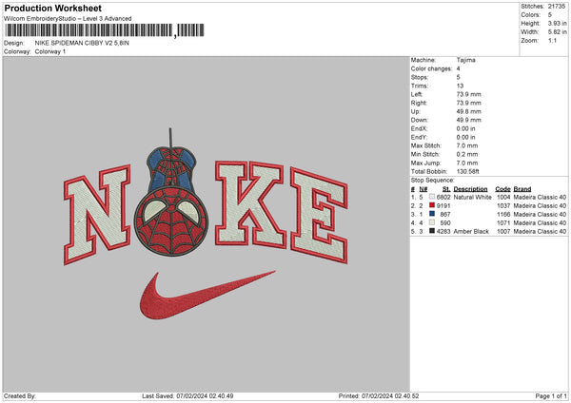Click the Left value 73.9 mm
Image resolution: width=571 pixels, height=403 pixels.
(468, 94)
